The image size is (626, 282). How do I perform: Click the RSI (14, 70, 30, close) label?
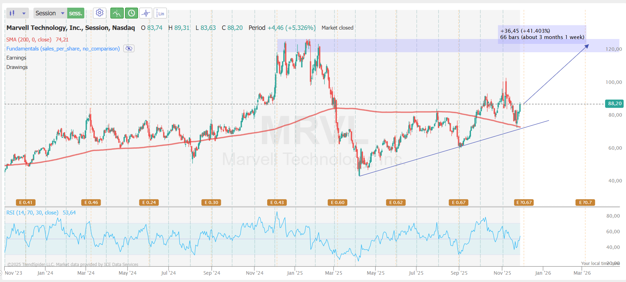(x=32, y=213)
